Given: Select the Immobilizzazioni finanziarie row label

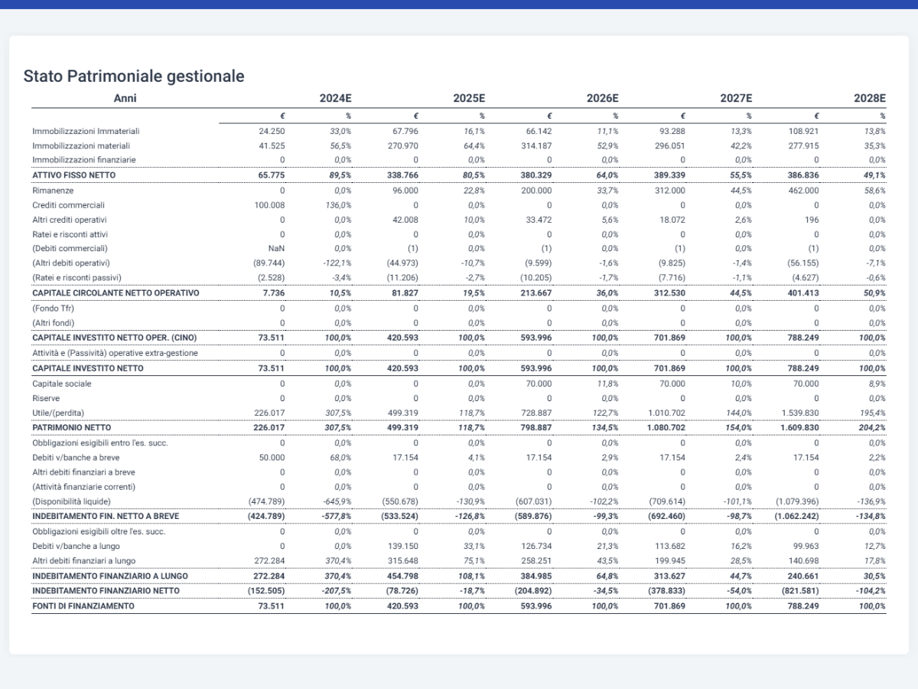Looking at the screenshot, I should click(x=84, y=160).
